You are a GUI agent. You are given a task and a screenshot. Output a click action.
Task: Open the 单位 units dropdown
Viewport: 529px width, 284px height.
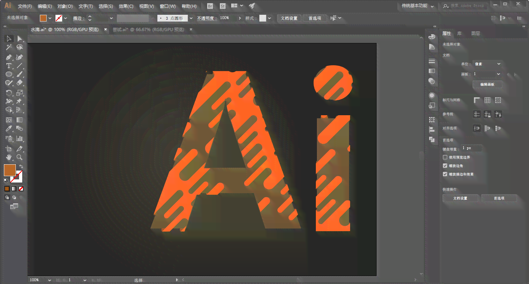pos(487,64)
